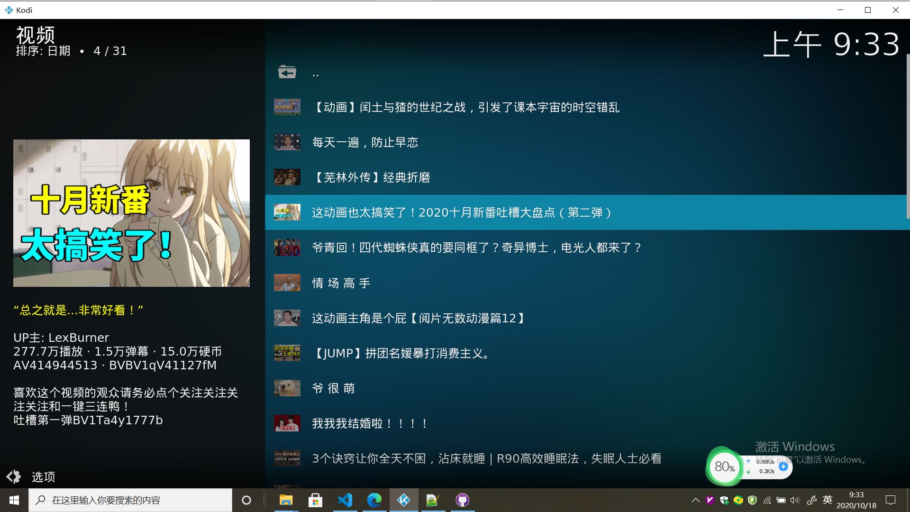This screenshot has width=910, height=512.
Task: Click thumbnail next to 情 场 高 手
Action: (287, 283)
